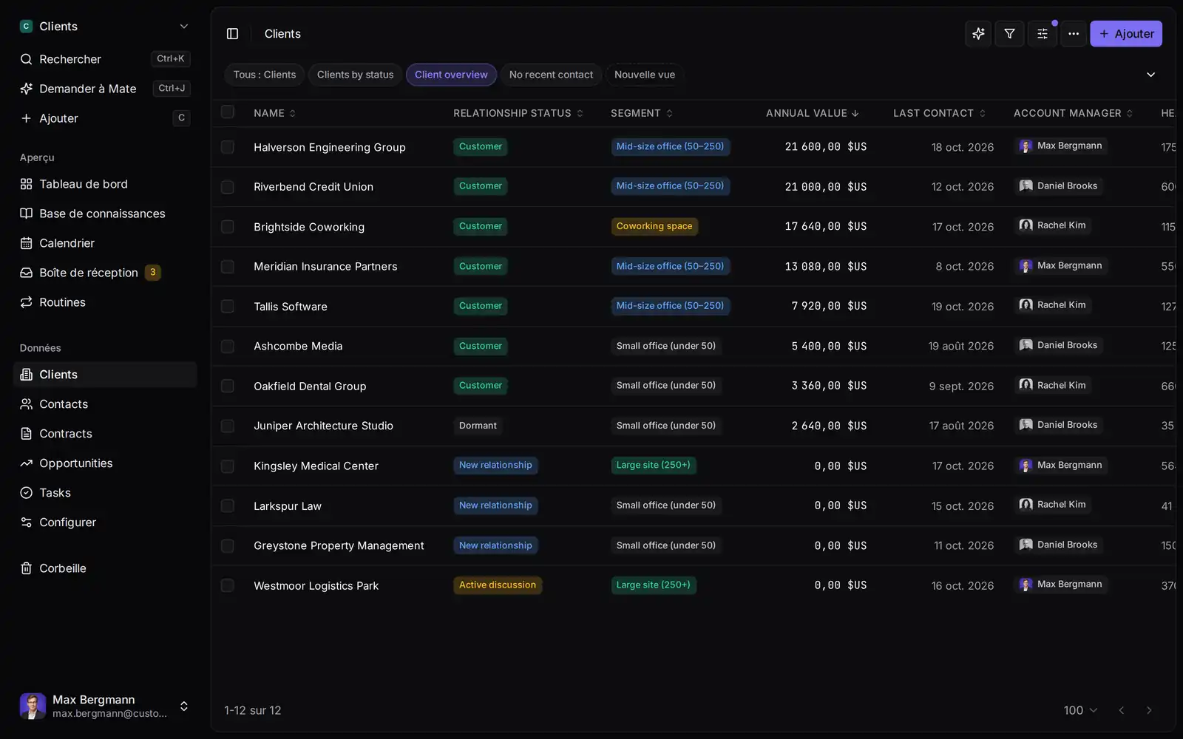Open view settings sliders icon
Screen dimensions: 1183x739
coord(1042,34)
